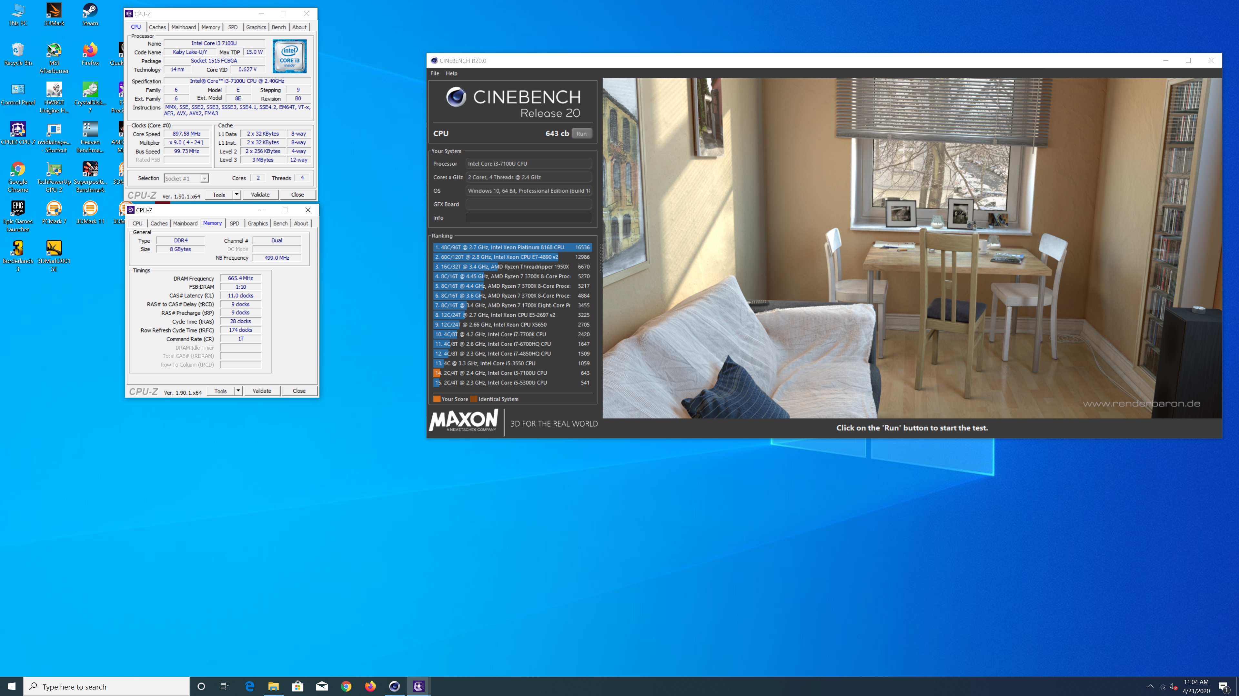Launch Epic Games Launcher shortcut
This screenshot has height=696, width=1239.
click(18, 216)
